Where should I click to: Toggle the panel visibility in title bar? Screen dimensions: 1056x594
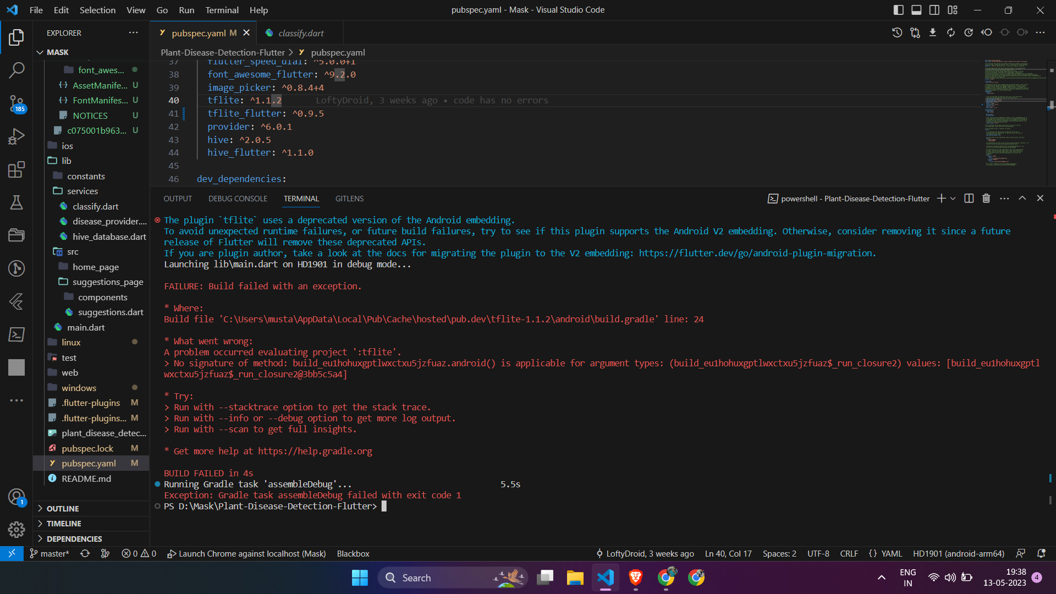point(916,9)
